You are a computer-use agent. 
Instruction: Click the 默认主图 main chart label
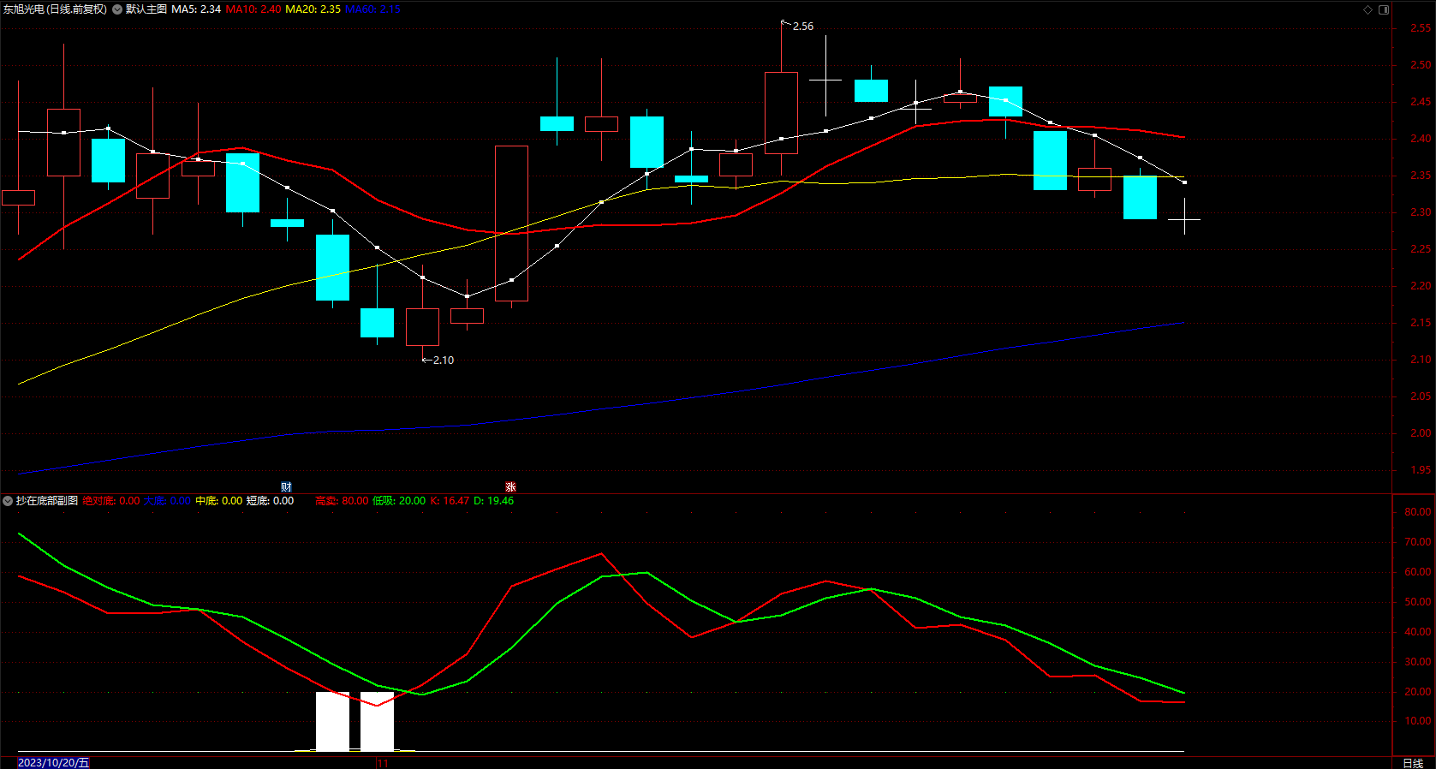146,9
